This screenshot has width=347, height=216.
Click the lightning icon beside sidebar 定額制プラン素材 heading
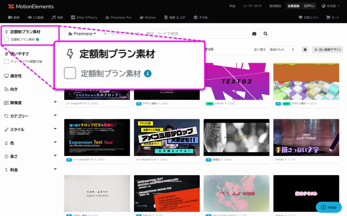coord(6,32)
